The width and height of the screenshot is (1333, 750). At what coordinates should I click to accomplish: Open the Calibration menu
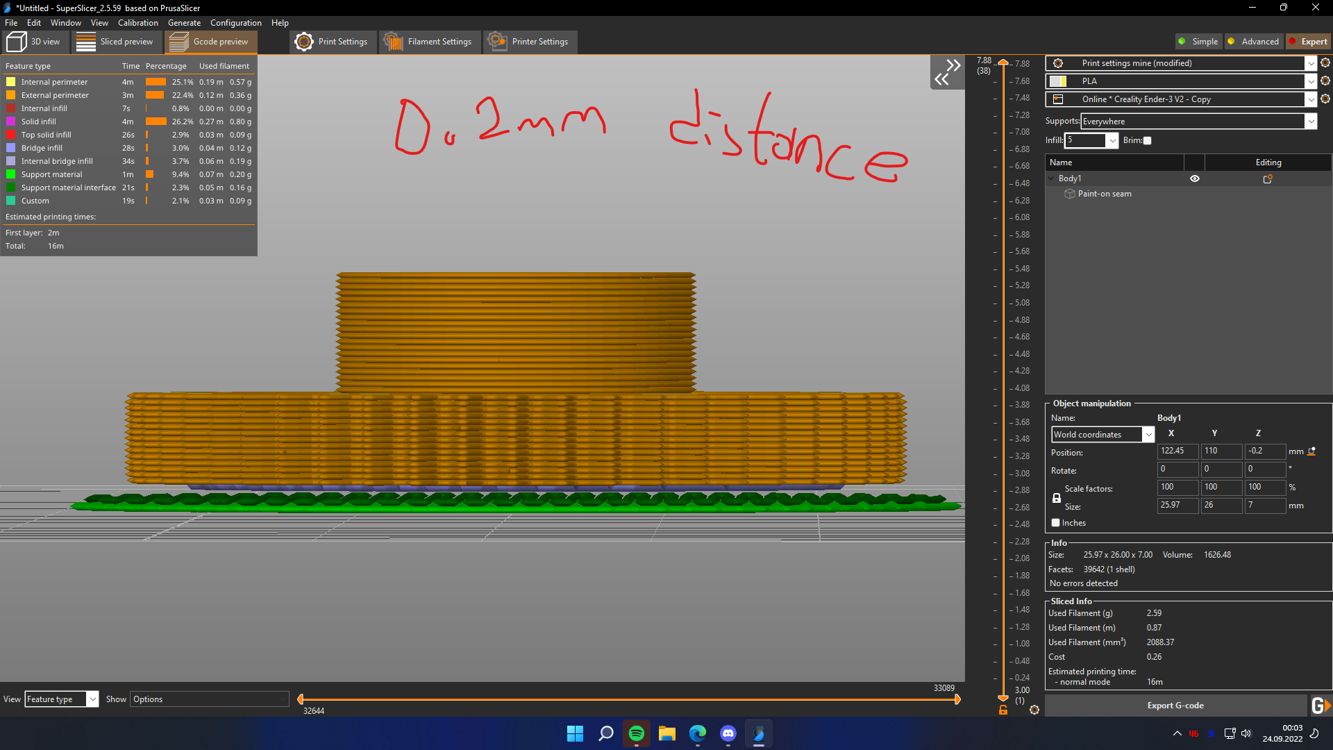click(137, 22)
